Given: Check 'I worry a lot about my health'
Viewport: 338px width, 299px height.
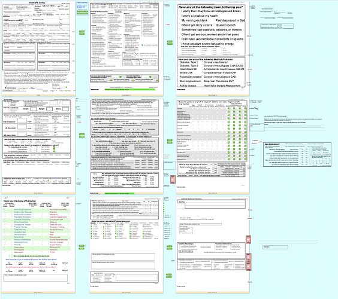Looking at the screenshot, I should coord(179,16).
